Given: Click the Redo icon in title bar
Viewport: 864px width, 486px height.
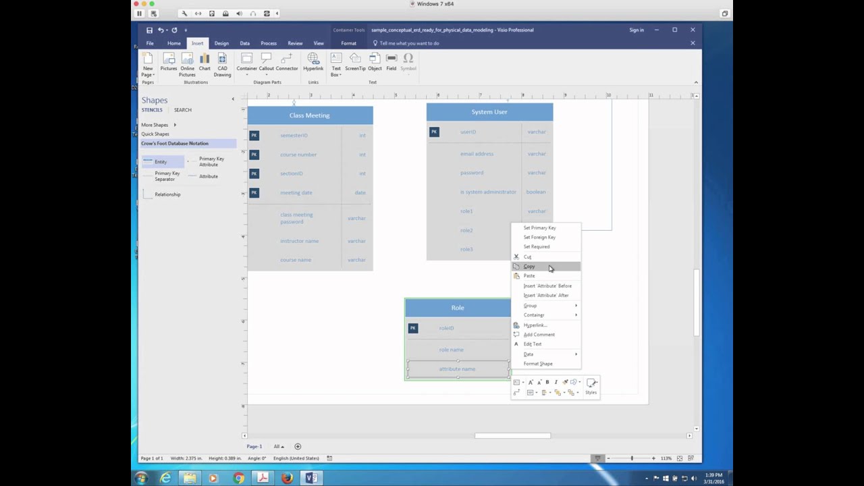Looking at the screenshot, I should [174, 30].
